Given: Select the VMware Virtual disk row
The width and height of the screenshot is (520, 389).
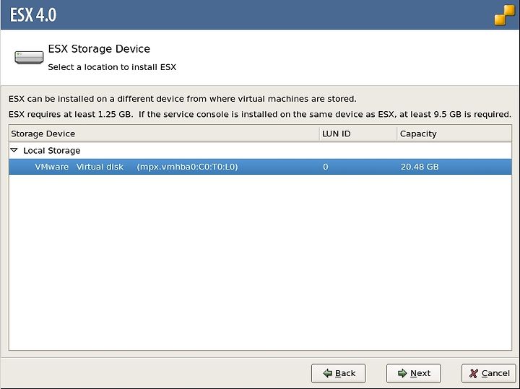Looking at the screenshot, I should click(x=260, y=167).
